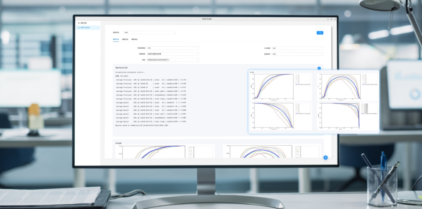Click the blue round download icon above the log
This screenshot has height=209, width=422.
pyautogui.click(x=319, y=68)
